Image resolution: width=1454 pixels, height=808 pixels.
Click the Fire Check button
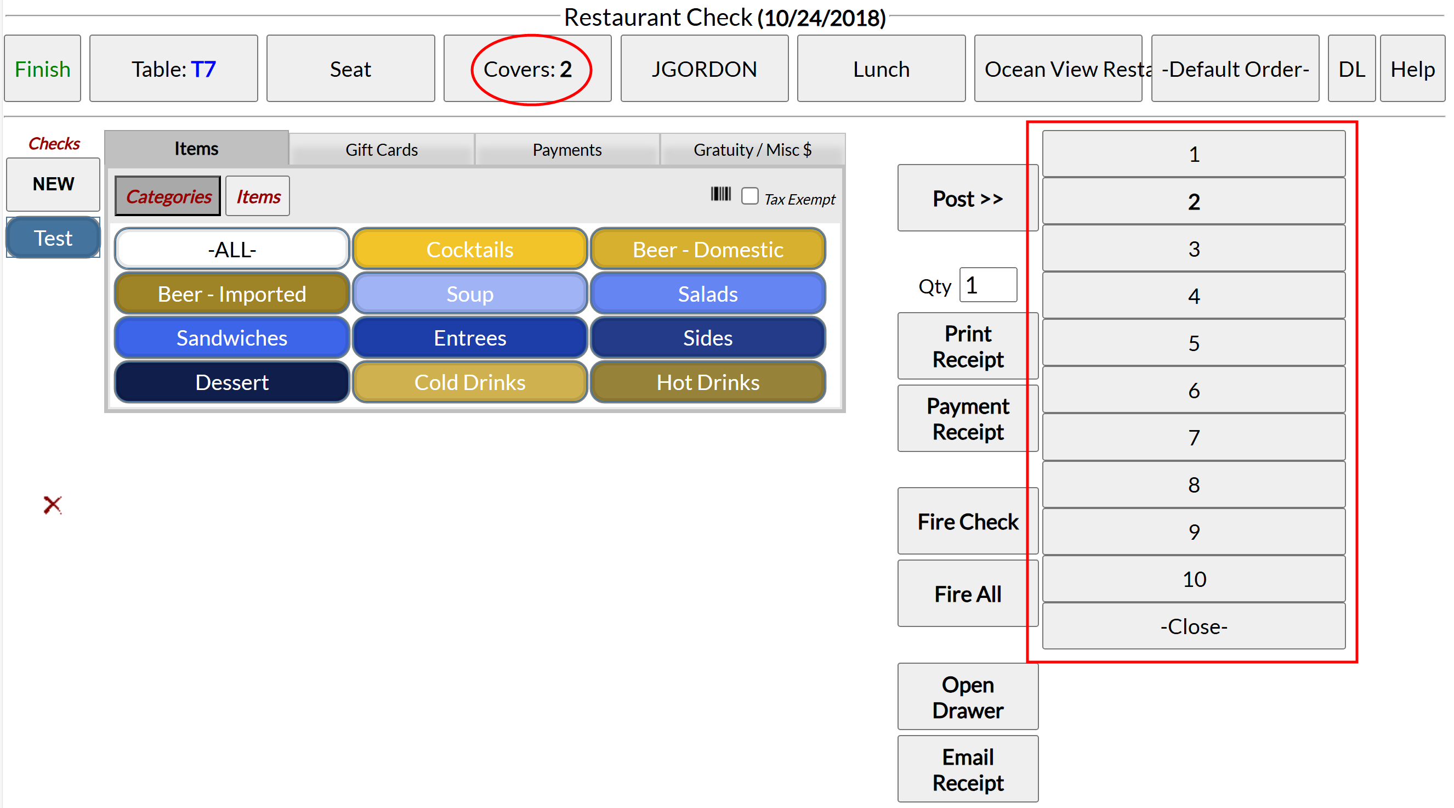968,522
